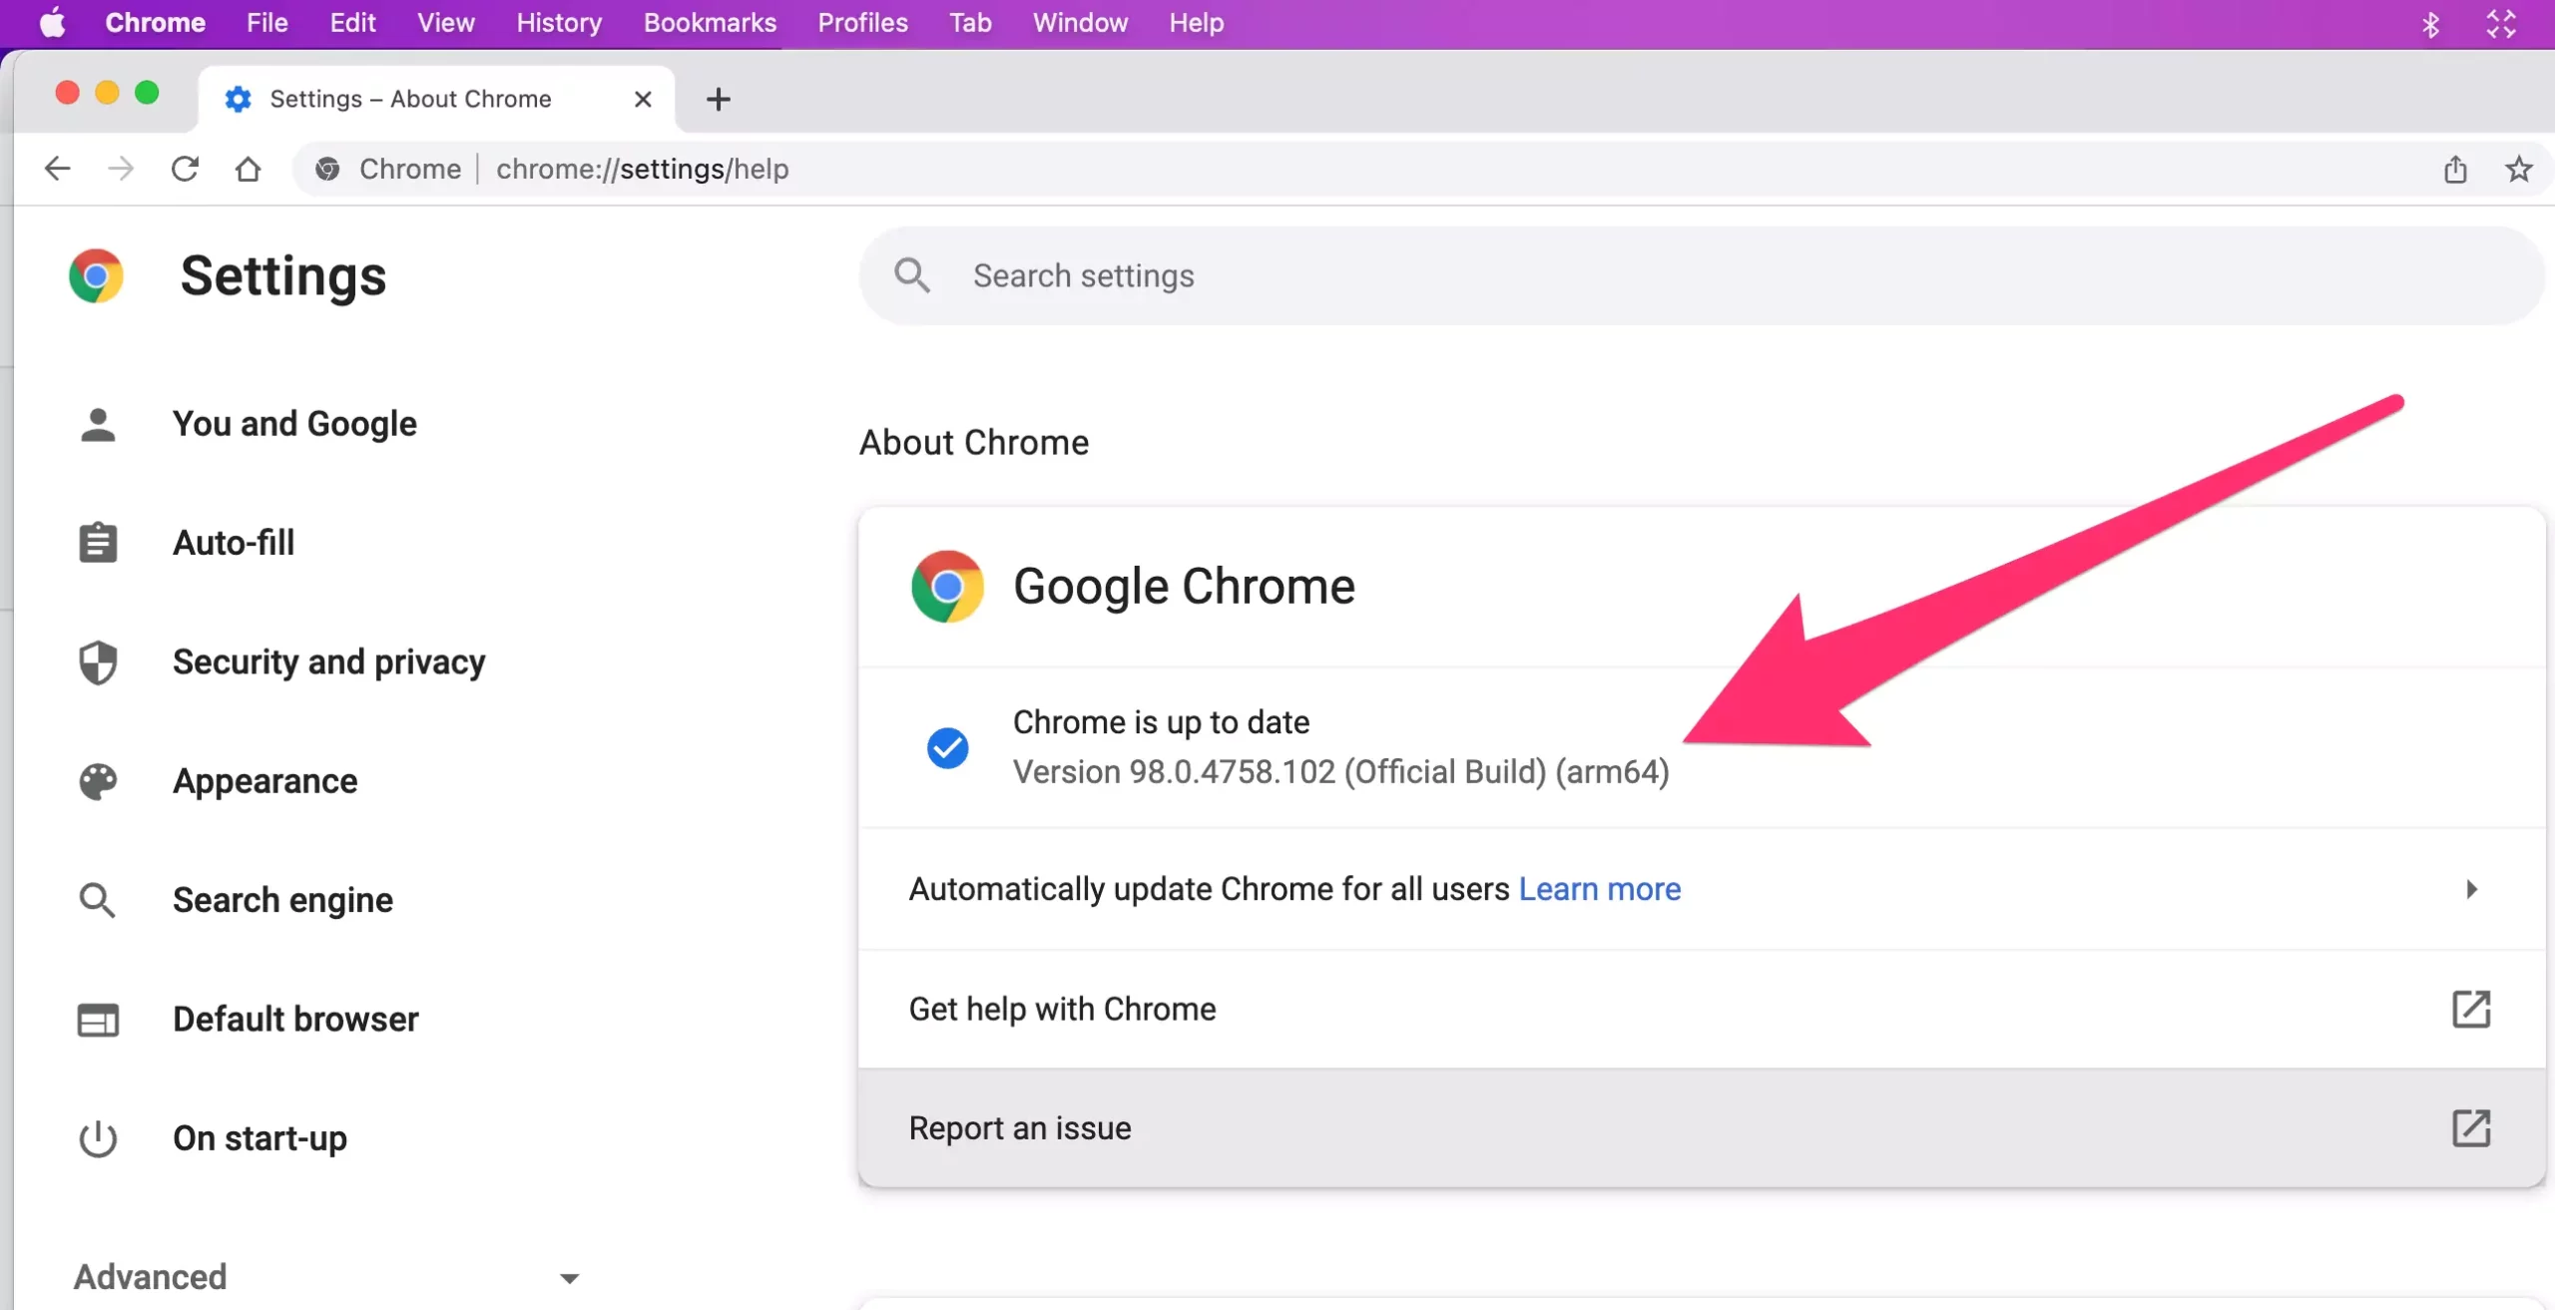This screenshot has height=1310, width=2555.
Task: Open the Help menu
Action: pos(1197,23)
